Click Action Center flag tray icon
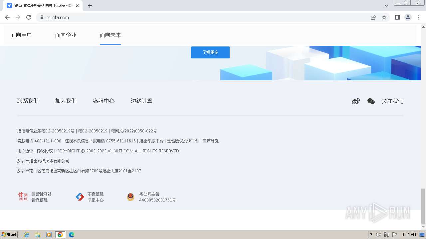426x239 pixels. click(x=394, y=235)
